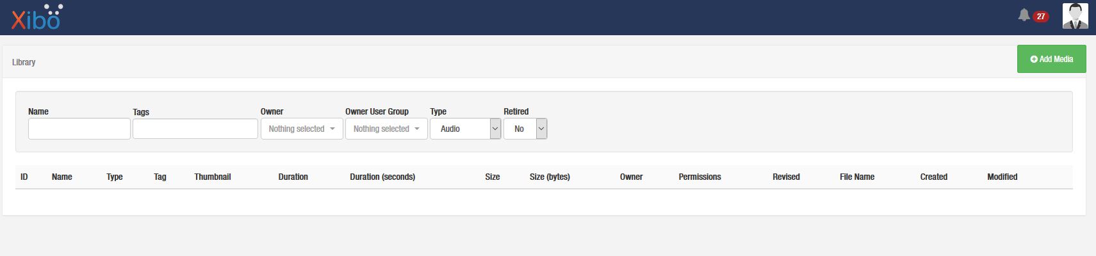Focus the Tags filter input field

coord(195,129)
